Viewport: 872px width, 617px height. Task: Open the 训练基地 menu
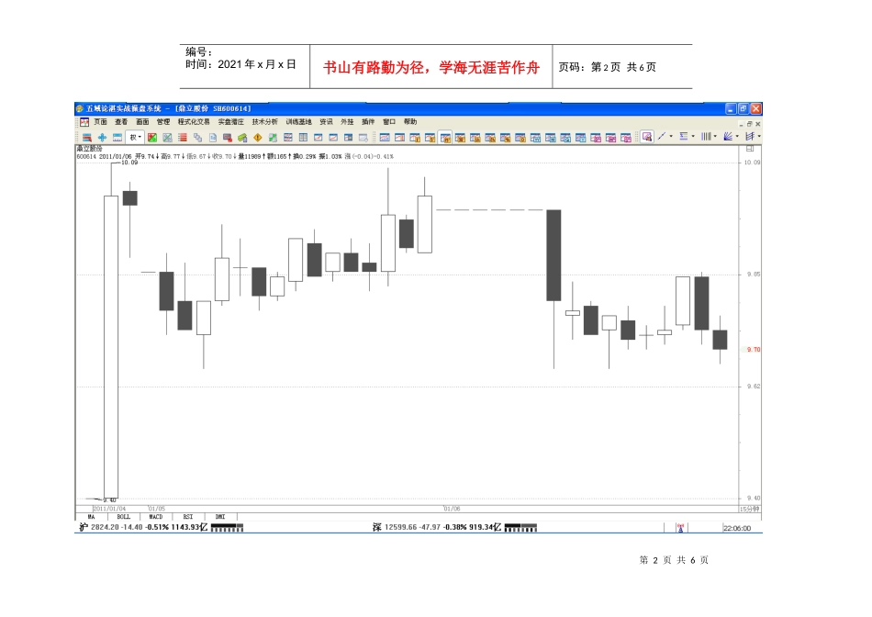pos(298,122)
